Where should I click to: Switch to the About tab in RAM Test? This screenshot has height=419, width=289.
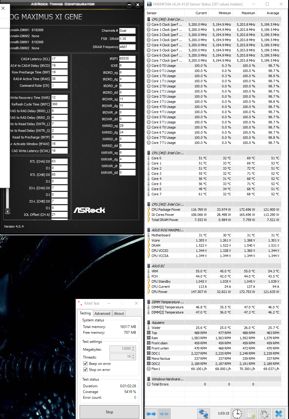coord(119,313)
